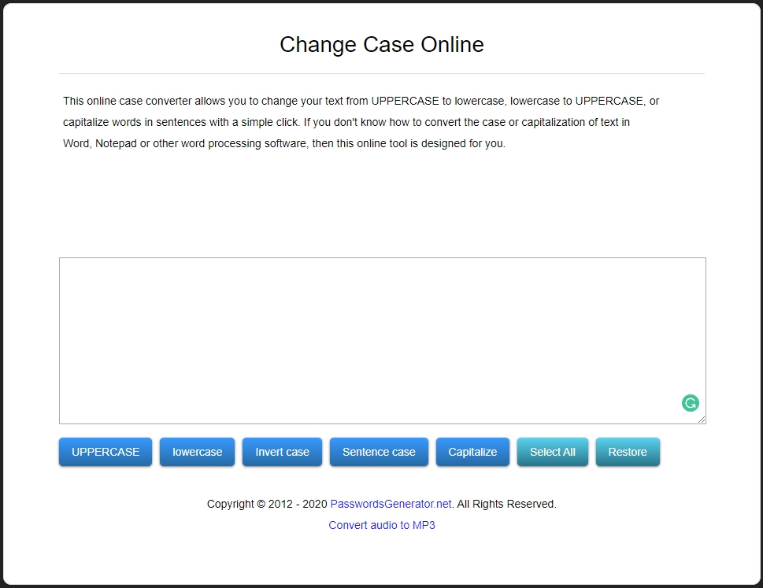Apply Sentence case to the text
Image resolution: width=763 pixels, height=588 pixels.
click(379, 452)
